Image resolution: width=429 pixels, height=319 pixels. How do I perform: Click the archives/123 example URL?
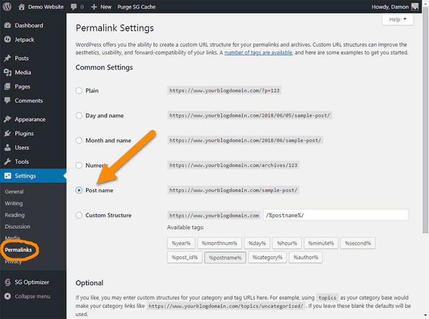pyautogui.click(x=233, y=165)
